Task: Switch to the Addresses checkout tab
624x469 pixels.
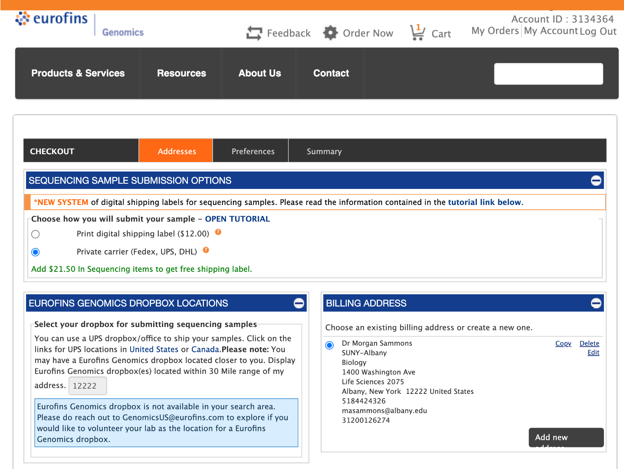Action: (177, 151)
